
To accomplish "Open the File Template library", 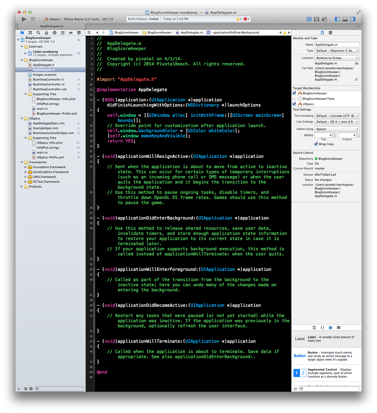I will coord(314,328).
